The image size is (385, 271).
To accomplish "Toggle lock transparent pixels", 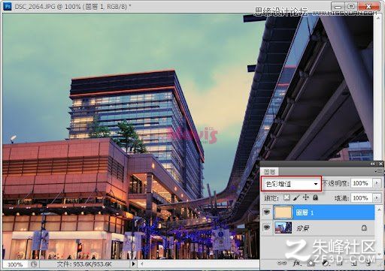I will pos(286,197).
